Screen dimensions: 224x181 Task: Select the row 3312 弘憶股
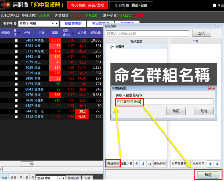(x=51, y=117)
